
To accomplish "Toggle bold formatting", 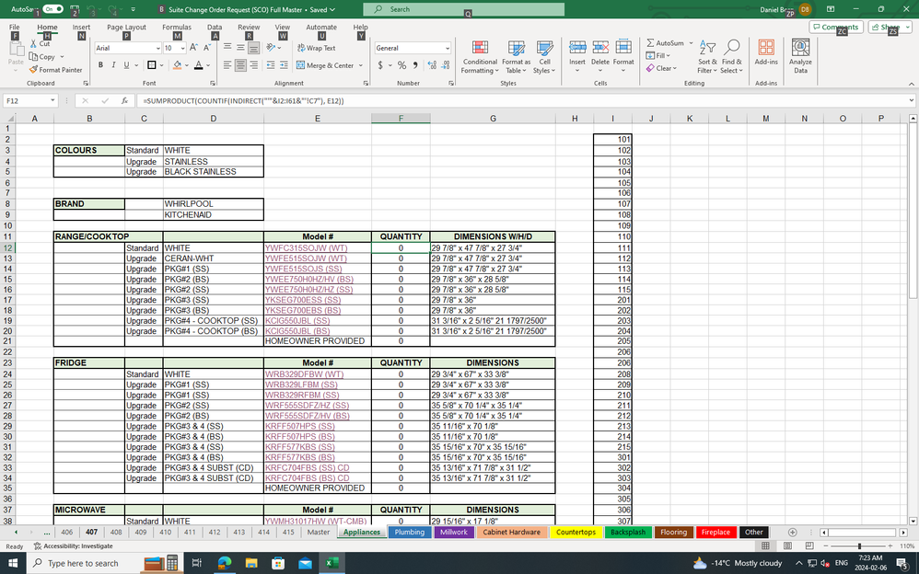I will (100, 65).
